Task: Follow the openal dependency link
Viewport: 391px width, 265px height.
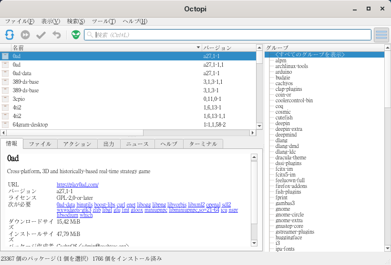Action: coord(213,205)
